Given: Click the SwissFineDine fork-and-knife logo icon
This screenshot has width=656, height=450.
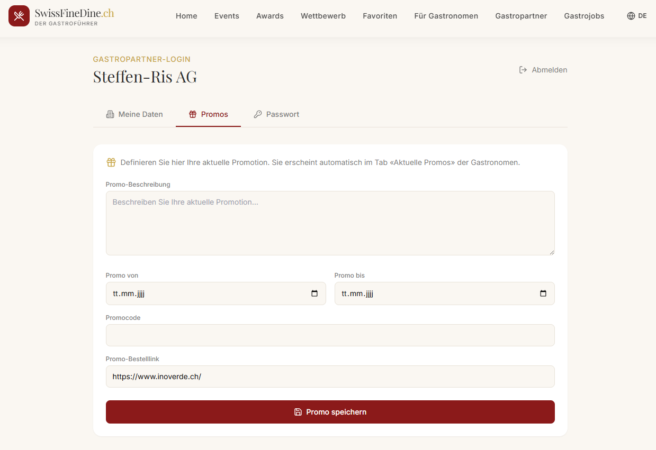Looking at the screenshot, I should point(19,16).
